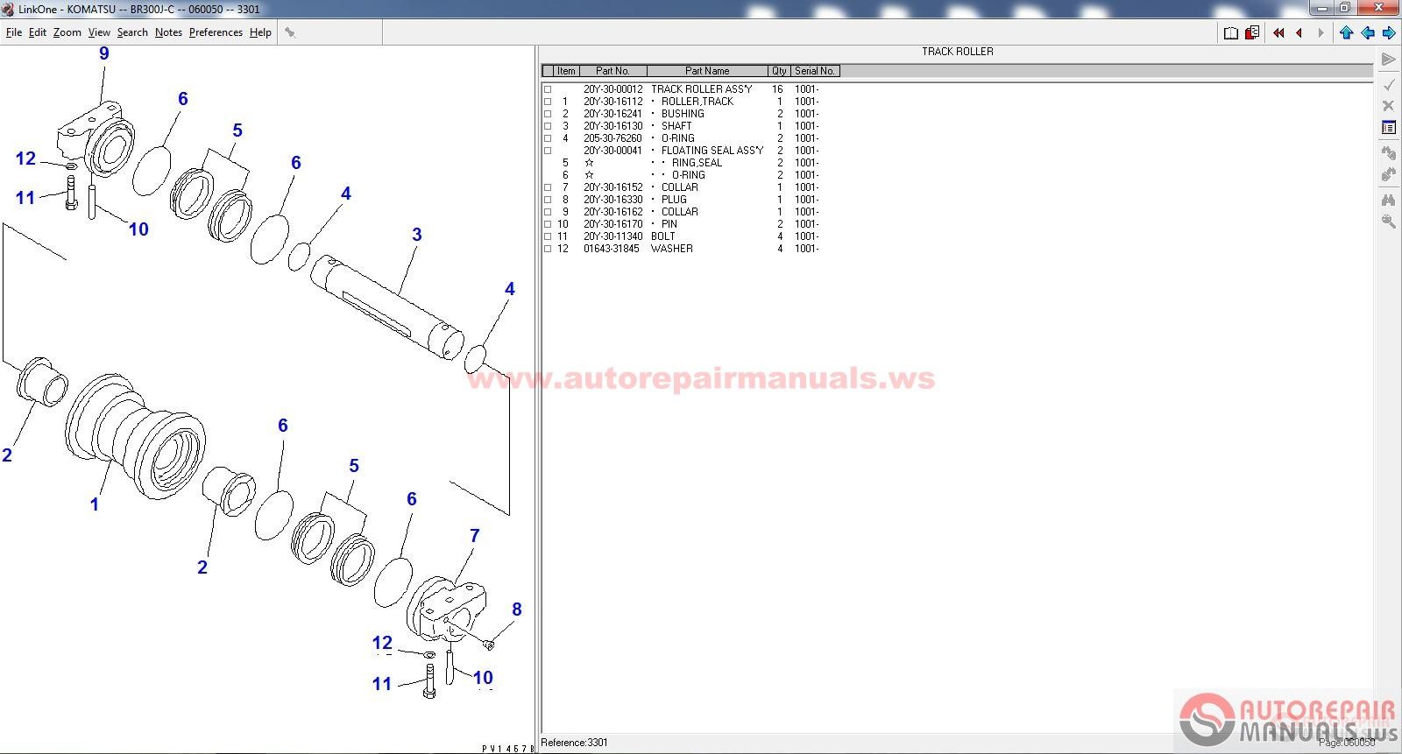Click the gray next page arrow
Screen dimensions: 1402x754
(1321, 33)
